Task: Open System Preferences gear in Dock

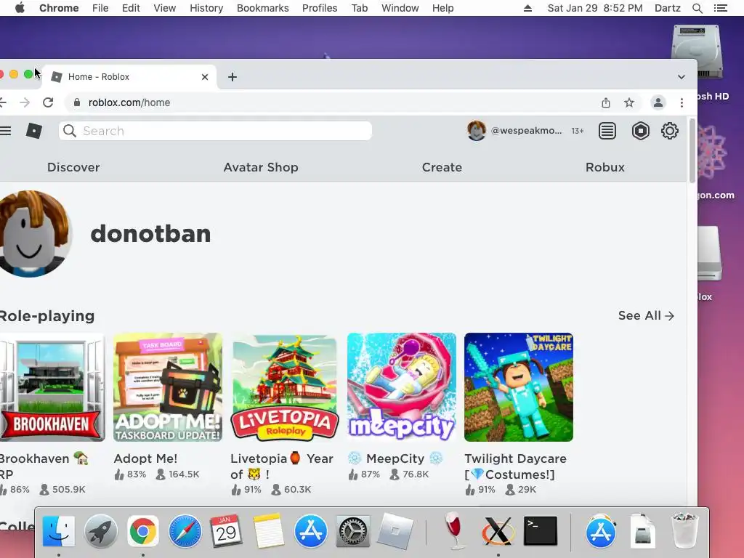Action: point(352,531)
